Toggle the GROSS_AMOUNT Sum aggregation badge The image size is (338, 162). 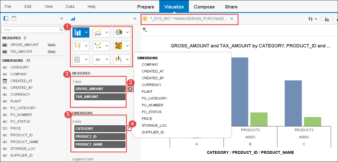(52, 45)
